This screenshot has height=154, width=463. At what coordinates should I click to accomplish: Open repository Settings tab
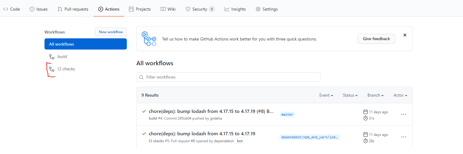tap(267, 9)
